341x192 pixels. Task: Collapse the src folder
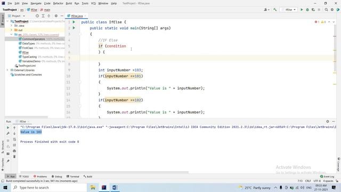pos(11,35)
